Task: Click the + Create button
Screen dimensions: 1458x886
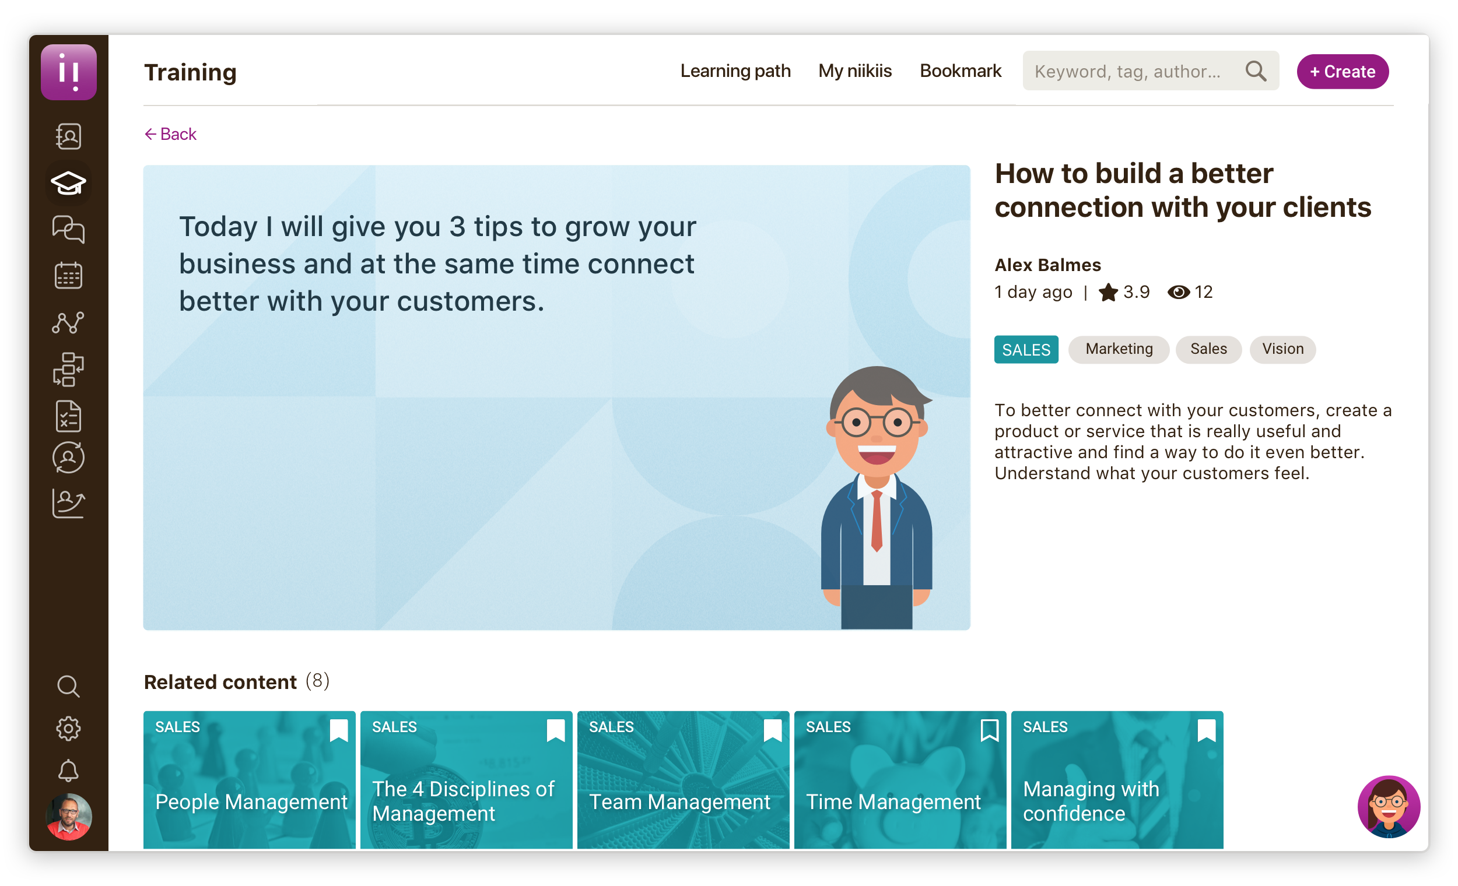Action: [1342, 72]
